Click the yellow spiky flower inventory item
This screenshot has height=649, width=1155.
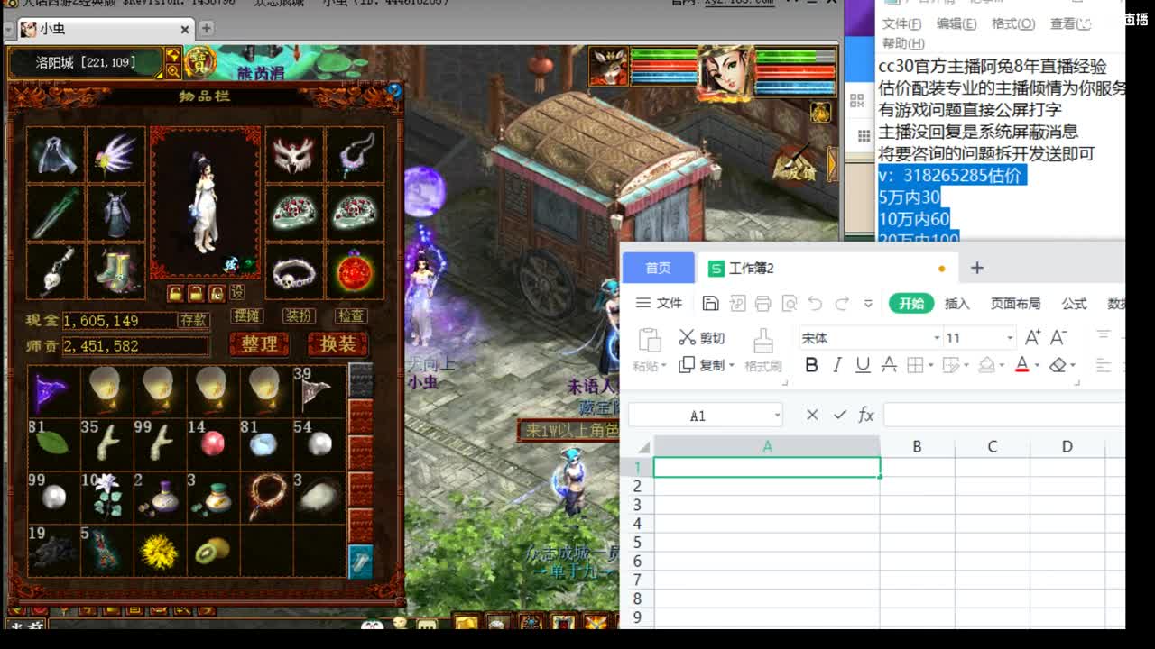click(160, 550)
